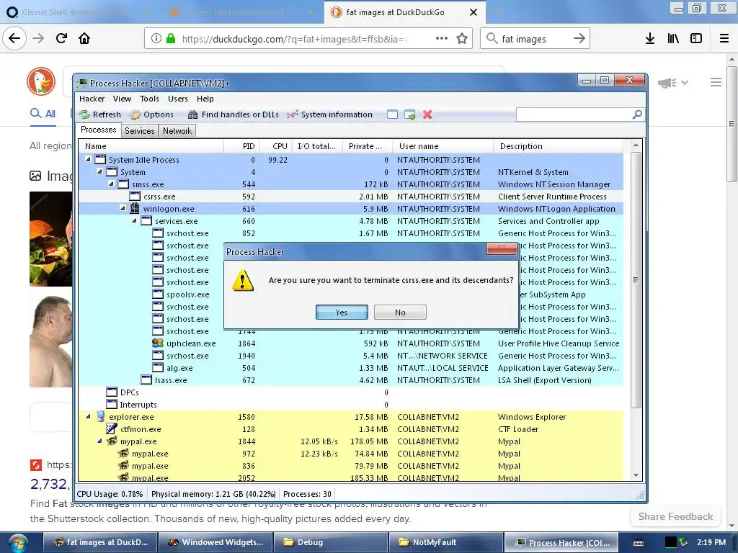Click the find window toolbar icon

coord(392,114)
